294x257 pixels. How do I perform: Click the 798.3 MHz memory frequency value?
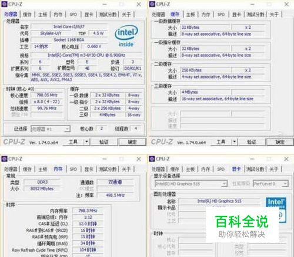tap(88, 211)
